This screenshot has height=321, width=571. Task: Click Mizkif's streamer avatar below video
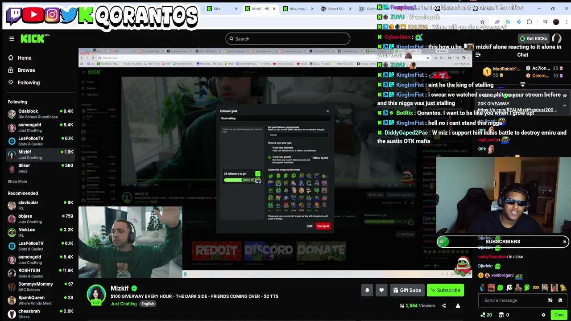96,295
